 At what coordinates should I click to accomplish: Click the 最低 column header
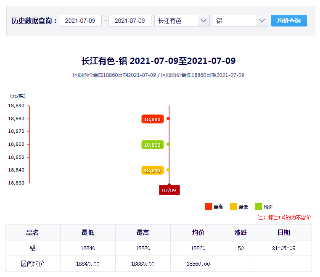point(88,232)
